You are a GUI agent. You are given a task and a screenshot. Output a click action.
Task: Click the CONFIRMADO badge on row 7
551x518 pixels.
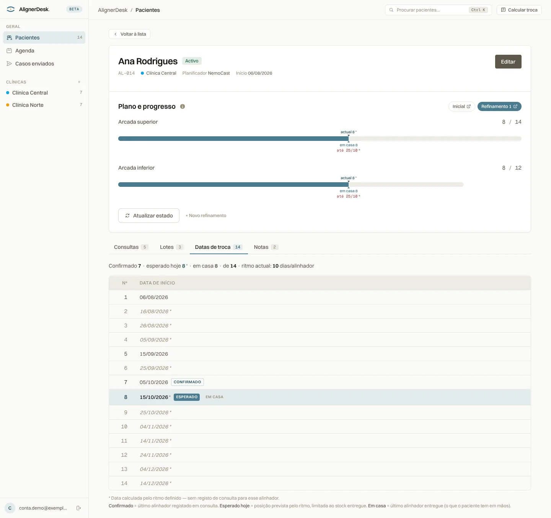pos(187,382)
